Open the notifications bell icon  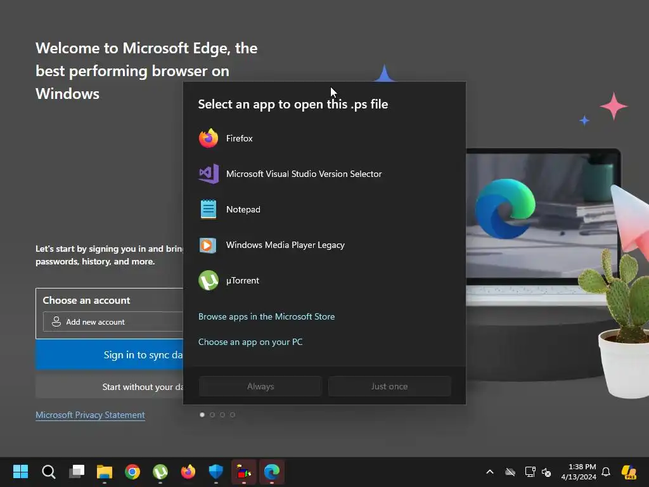pos(606,472)
